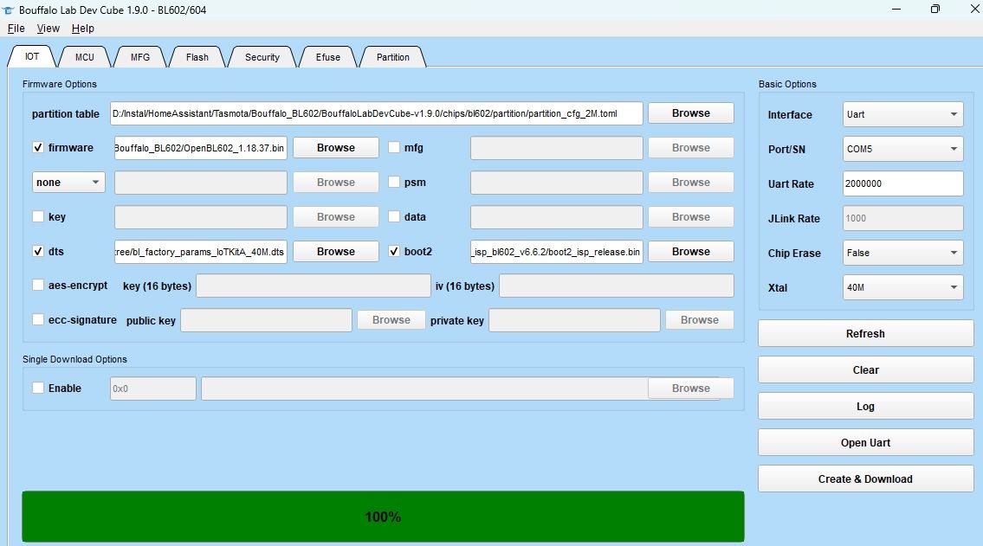Screen dimensions: 983x546
Task: Open the 'none' dropdown under firmware
Action: (x=68, y=183)
